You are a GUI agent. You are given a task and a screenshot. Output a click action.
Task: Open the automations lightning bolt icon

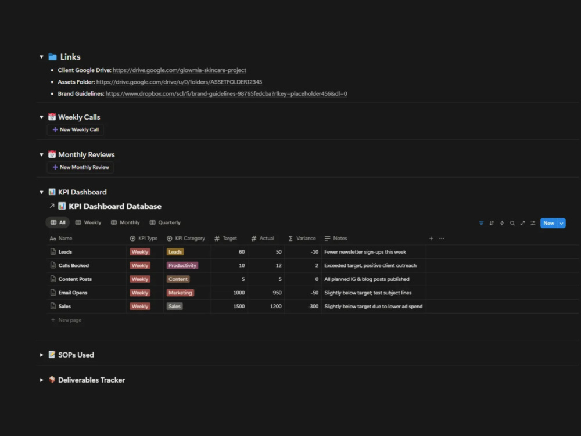[x=502, y=223]
